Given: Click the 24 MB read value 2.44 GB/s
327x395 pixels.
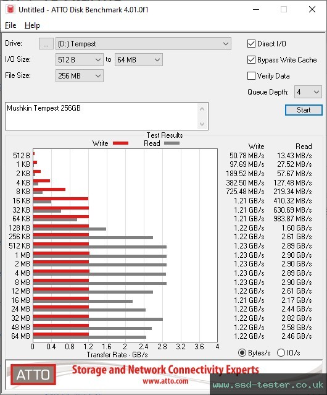Looking at the screenshot, I should point(297,309).
